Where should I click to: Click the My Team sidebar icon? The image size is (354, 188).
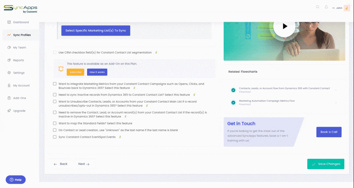[x=9, y=48]
